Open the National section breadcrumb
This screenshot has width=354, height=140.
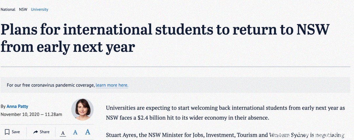pos(8,9)
